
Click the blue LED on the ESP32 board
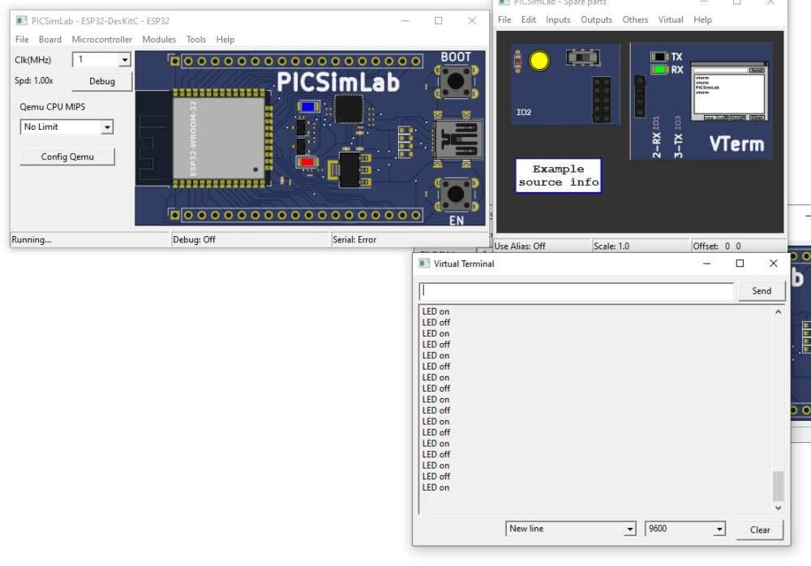click(308, 106)
